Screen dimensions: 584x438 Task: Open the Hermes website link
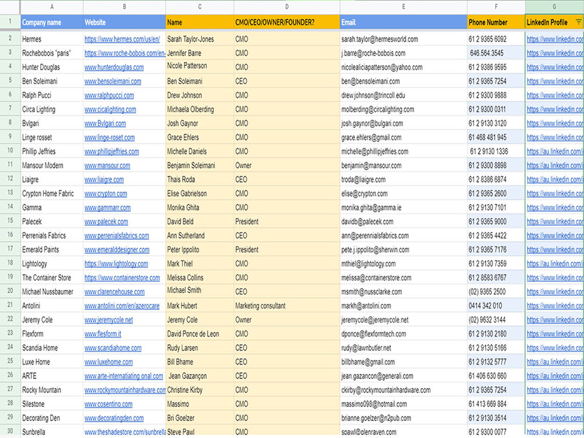click(x=122, y=39)
